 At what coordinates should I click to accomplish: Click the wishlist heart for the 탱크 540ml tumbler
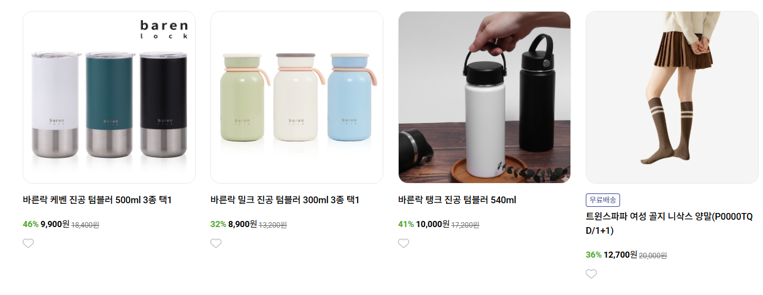[x=404, y=243]
